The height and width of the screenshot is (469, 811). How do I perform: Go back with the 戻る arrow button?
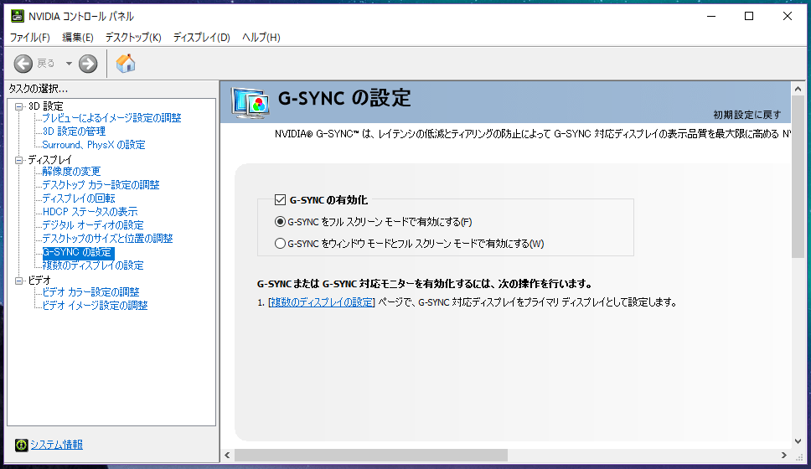coord(23,64)
